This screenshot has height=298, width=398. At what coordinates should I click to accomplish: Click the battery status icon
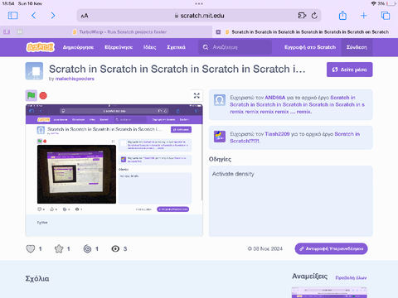click(391, 3)
